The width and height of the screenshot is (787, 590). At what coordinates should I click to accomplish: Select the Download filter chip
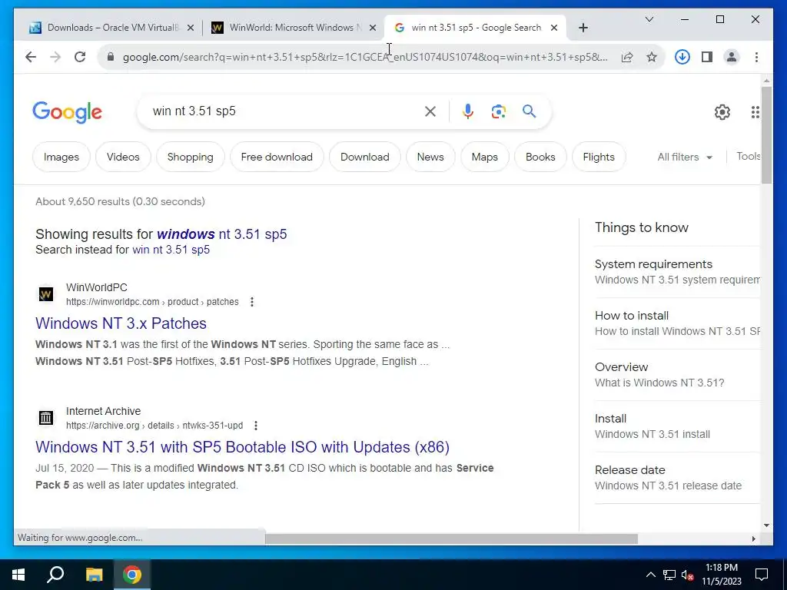[x=365, y=157]
